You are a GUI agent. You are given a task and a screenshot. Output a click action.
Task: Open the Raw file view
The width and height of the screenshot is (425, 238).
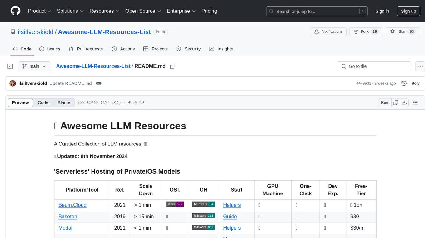coord(385,102)
